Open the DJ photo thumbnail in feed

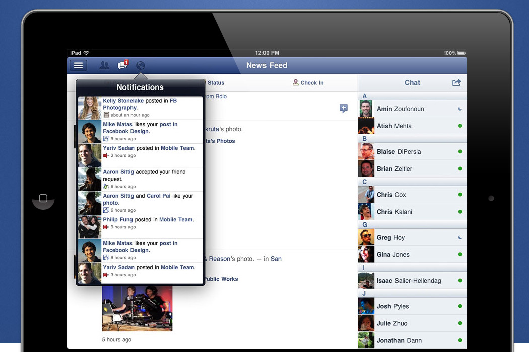click(x=138, y=308)
